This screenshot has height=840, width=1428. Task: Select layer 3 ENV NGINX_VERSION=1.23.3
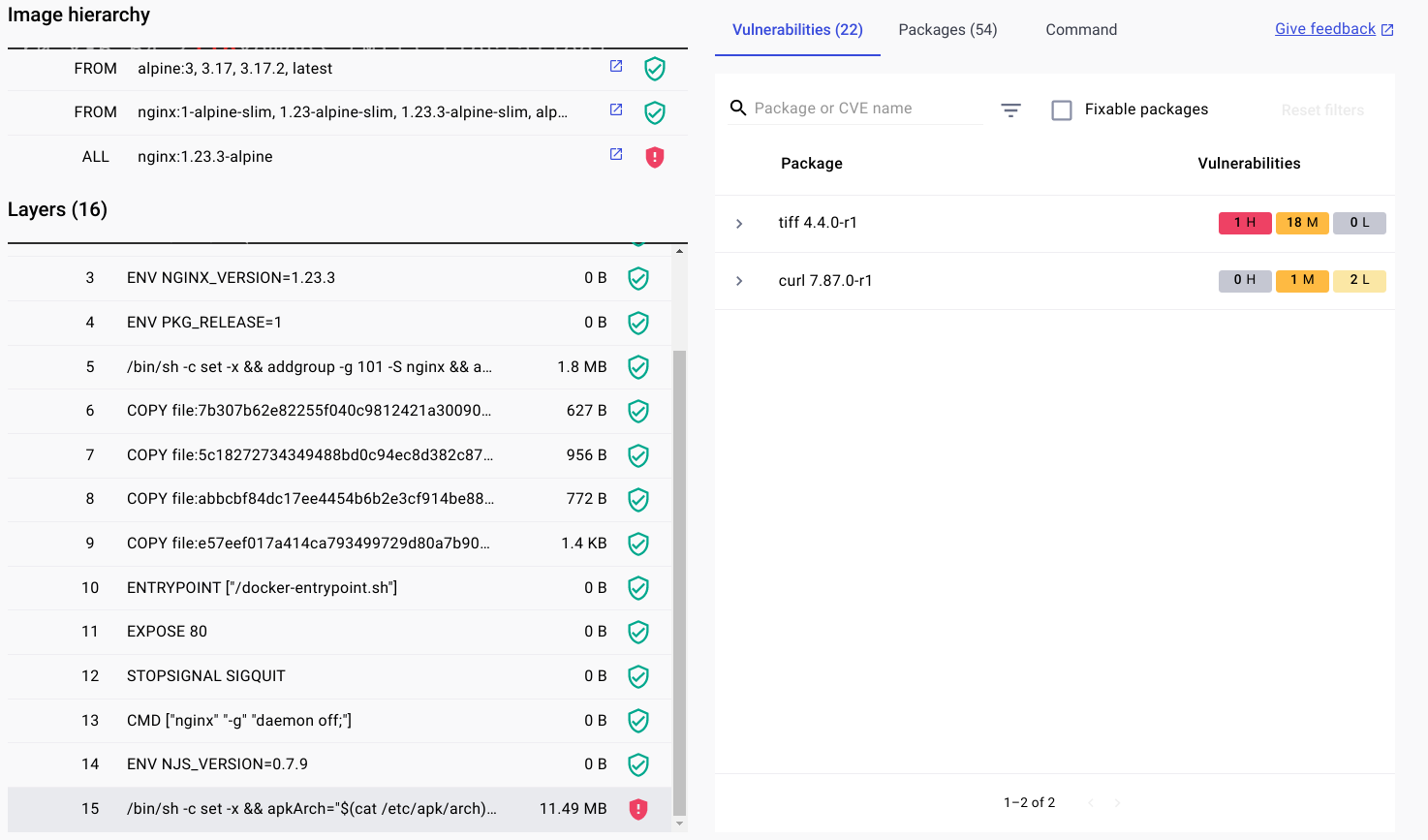pyautogui.click(x=339, y=278)
